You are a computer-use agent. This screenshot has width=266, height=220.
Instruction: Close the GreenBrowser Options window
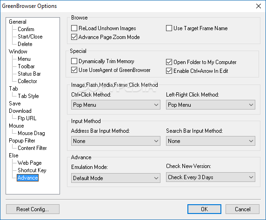[259, 6]
